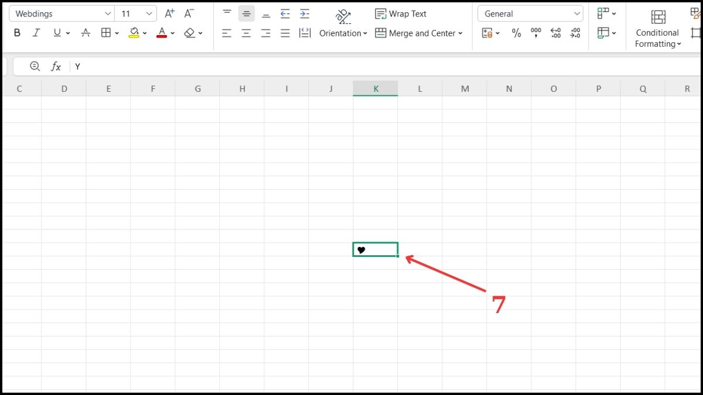
Task: Enable center horizontal alignment
Action: (246, 33)
